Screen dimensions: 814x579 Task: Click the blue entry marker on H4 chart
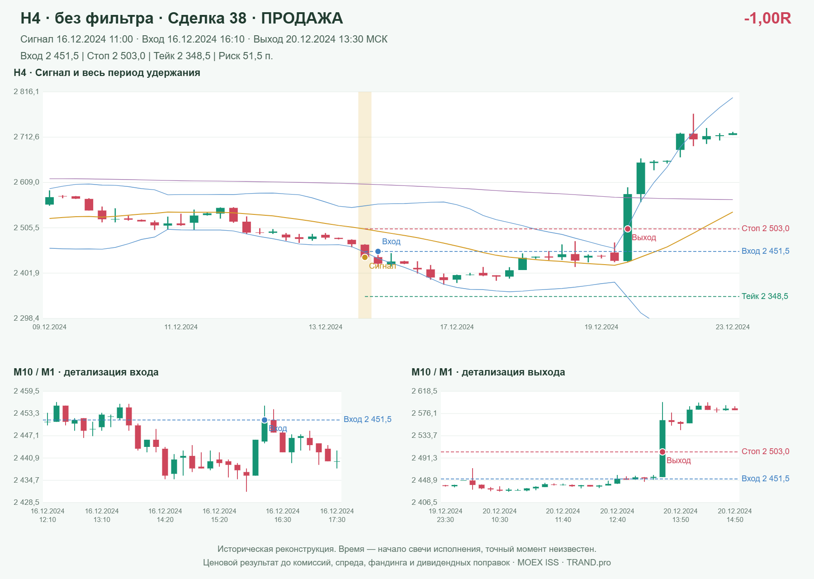[x=378, y=252]
